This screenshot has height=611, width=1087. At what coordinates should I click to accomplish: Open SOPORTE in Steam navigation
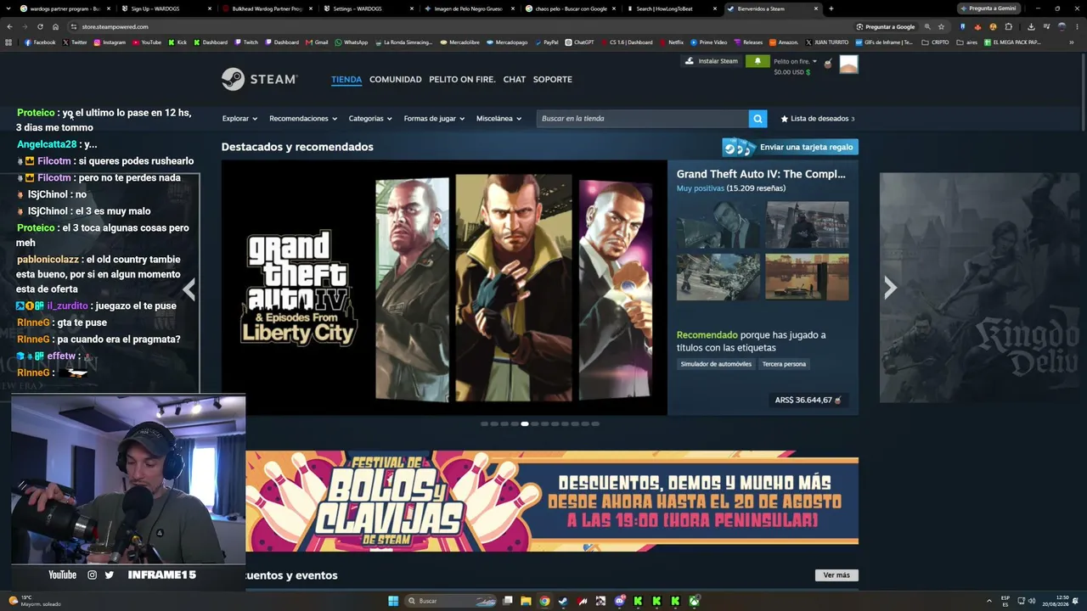(553, 79)
